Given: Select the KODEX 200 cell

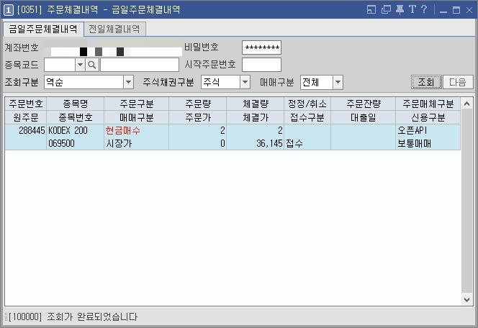Looking at the screenshot, I should pos(76,131).
